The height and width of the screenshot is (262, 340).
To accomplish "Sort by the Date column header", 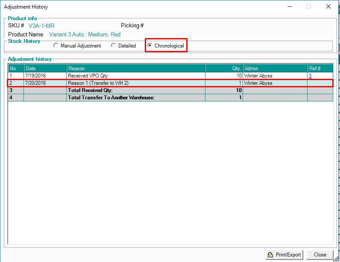I will coord(45,68).
